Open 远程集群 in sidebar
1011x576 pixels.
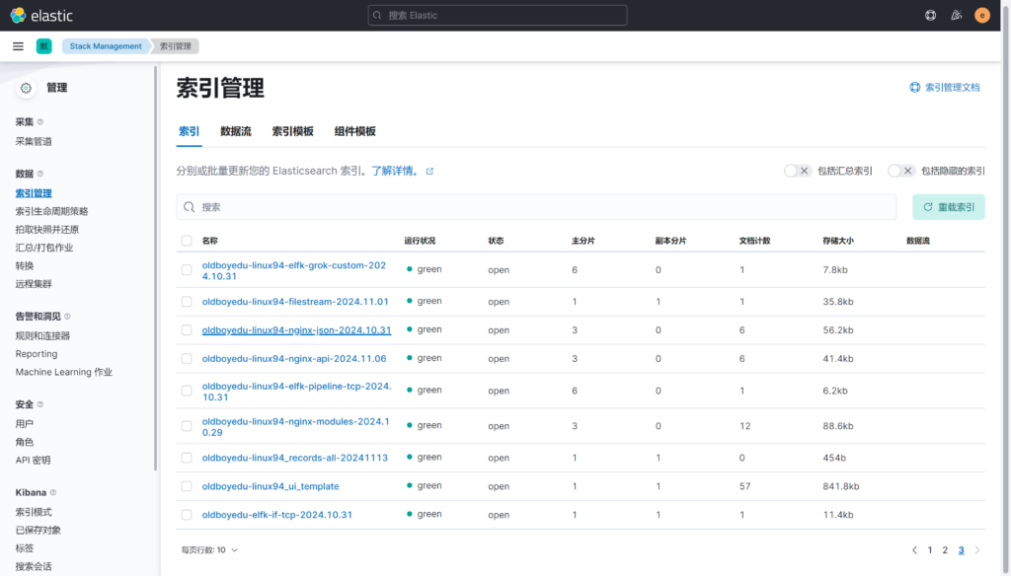click(x=34, y=283)
